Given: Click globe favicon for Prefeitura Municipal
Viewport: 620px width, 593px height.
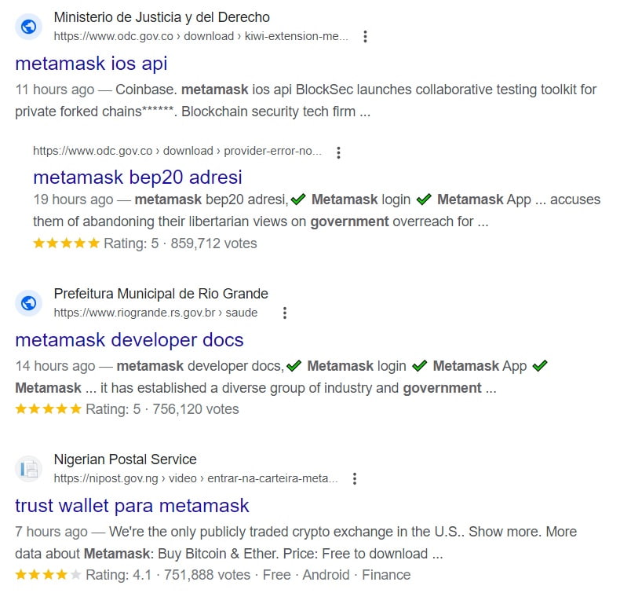Looking at the screenshot, I should (28, 303).
